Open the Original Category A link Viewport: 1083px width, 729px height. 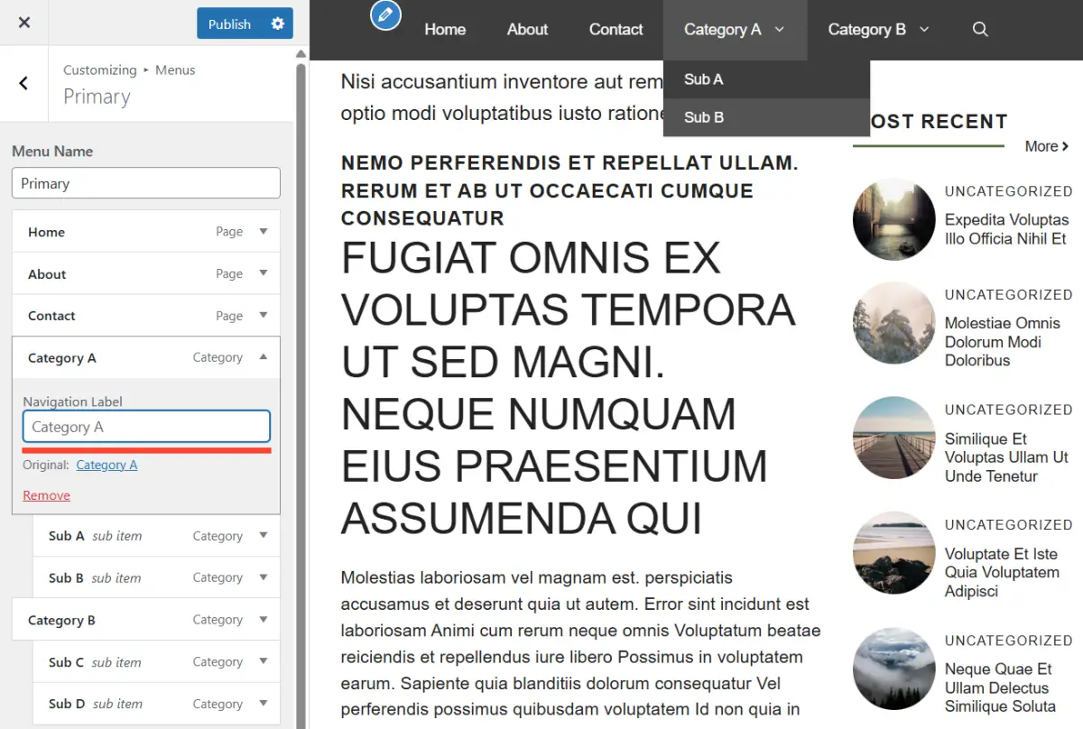point(106,465)
